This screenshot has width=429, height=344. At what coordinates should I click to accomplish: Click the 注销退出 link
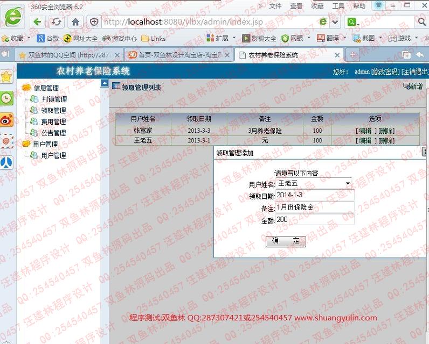(415, 71)
